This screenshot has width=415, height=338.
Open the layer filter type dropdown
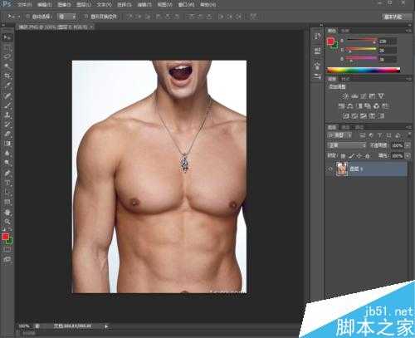(339, 135)
